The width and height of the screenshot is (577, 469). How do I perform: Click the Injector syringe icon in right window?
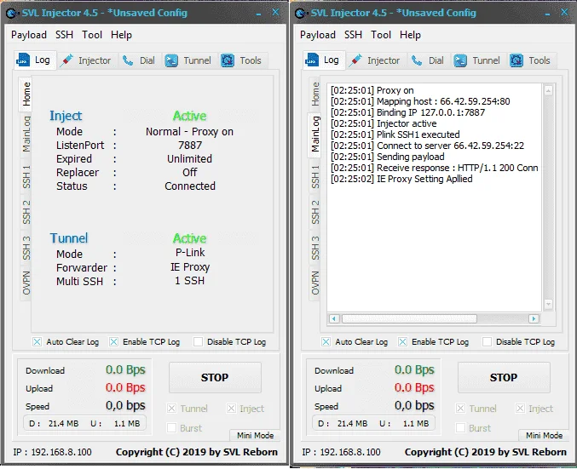point(355,60)
